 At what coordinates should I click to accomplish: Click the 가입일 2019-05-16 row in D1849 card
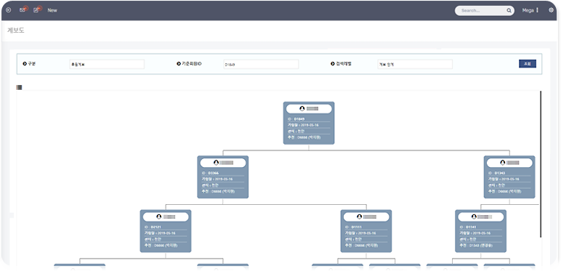[309, 125]
